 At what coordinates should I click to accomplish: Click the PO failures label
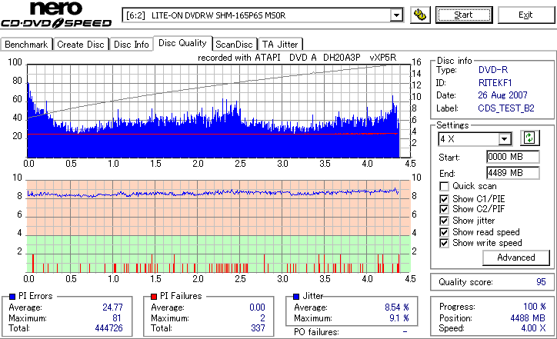316,332
